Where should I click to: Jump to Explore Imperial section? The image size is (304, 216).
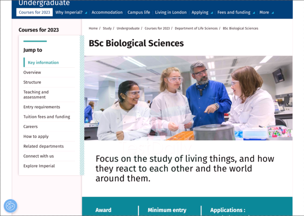39,166
